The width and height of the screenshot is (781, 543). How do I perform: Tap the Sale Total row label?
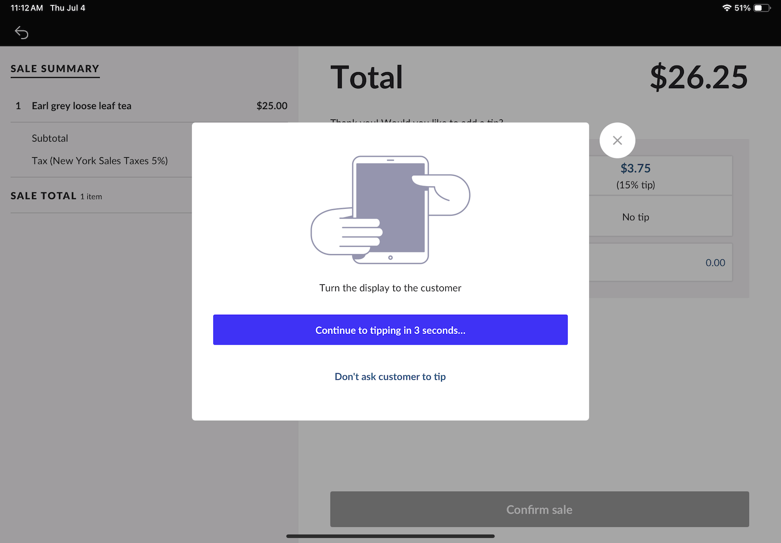pos(43,196)
